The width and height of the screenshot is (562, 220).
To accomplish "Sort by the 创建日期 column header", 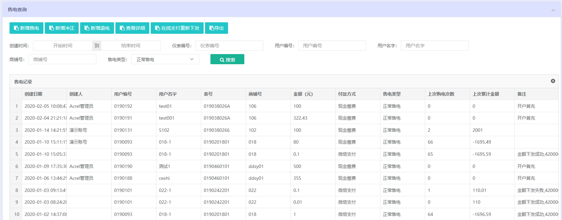I will [33, 94].
